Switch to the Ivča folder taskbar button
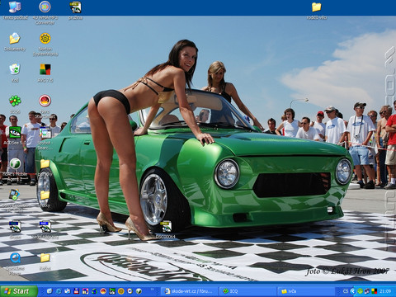The height and width of the screenshot is (297, 396). tap(306, 291)
